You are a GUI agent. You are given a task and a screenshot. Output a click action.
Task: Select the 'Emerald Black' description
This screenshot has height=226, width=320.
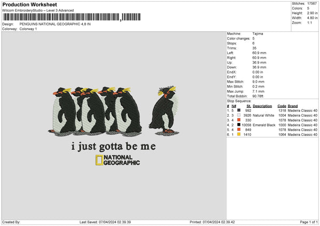pos(264,125)
